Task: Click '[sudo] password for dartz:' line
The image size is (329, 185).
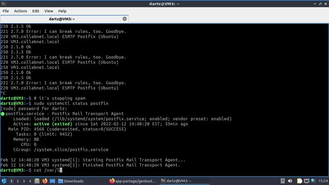Action: pos(34,108)
